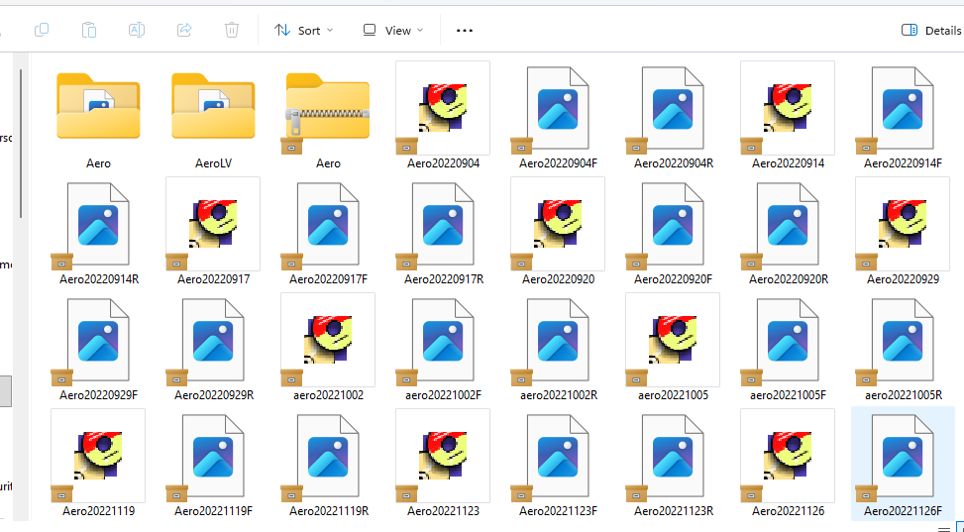The height and width of the screenshot is (532, 964).
Task: Select image file aero20221005F
Action: [x=788, y=348]
